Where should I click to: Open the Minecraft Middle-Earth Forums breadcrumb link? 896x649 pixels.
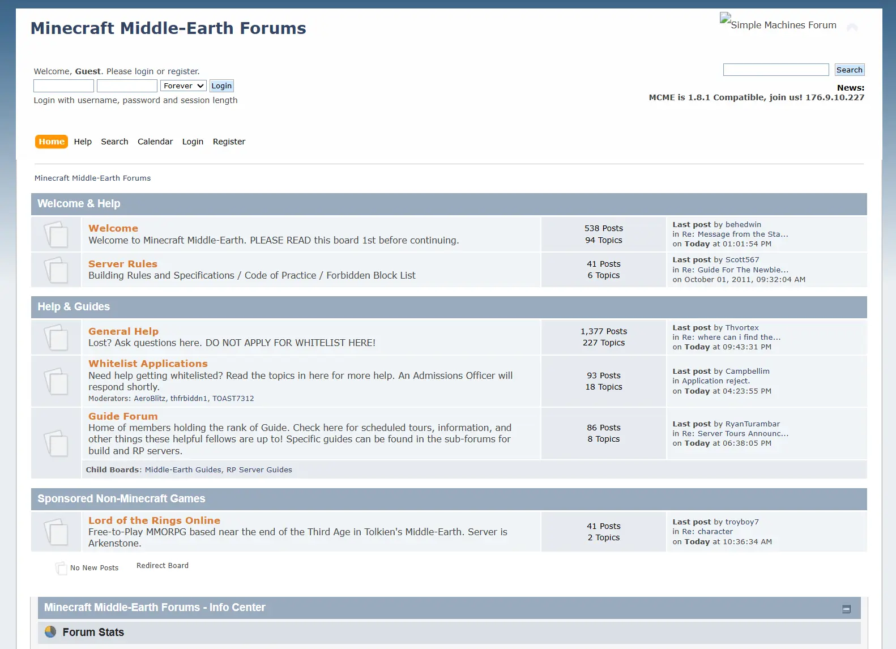click(92, 178)
